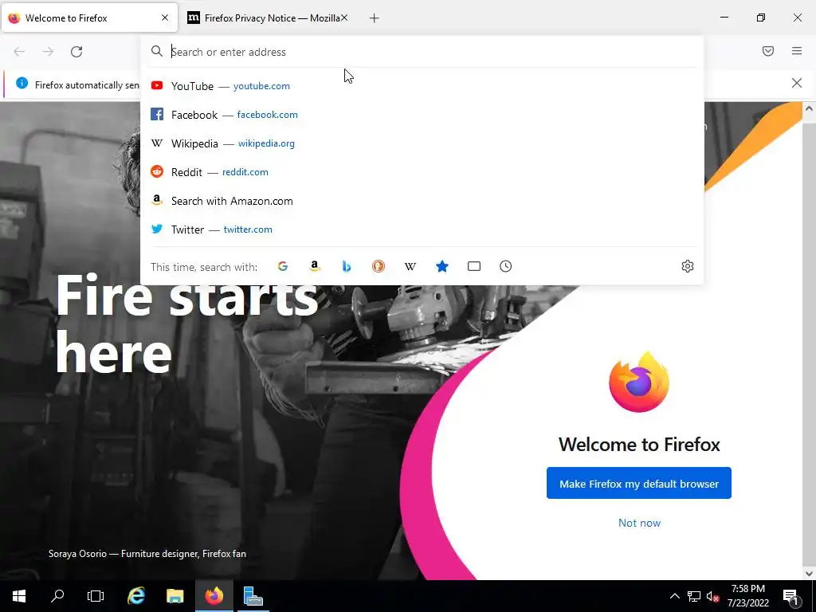Close the Welcome to Firefox tab
This screenshot has width=816, height=612.
tap(164, 18)
